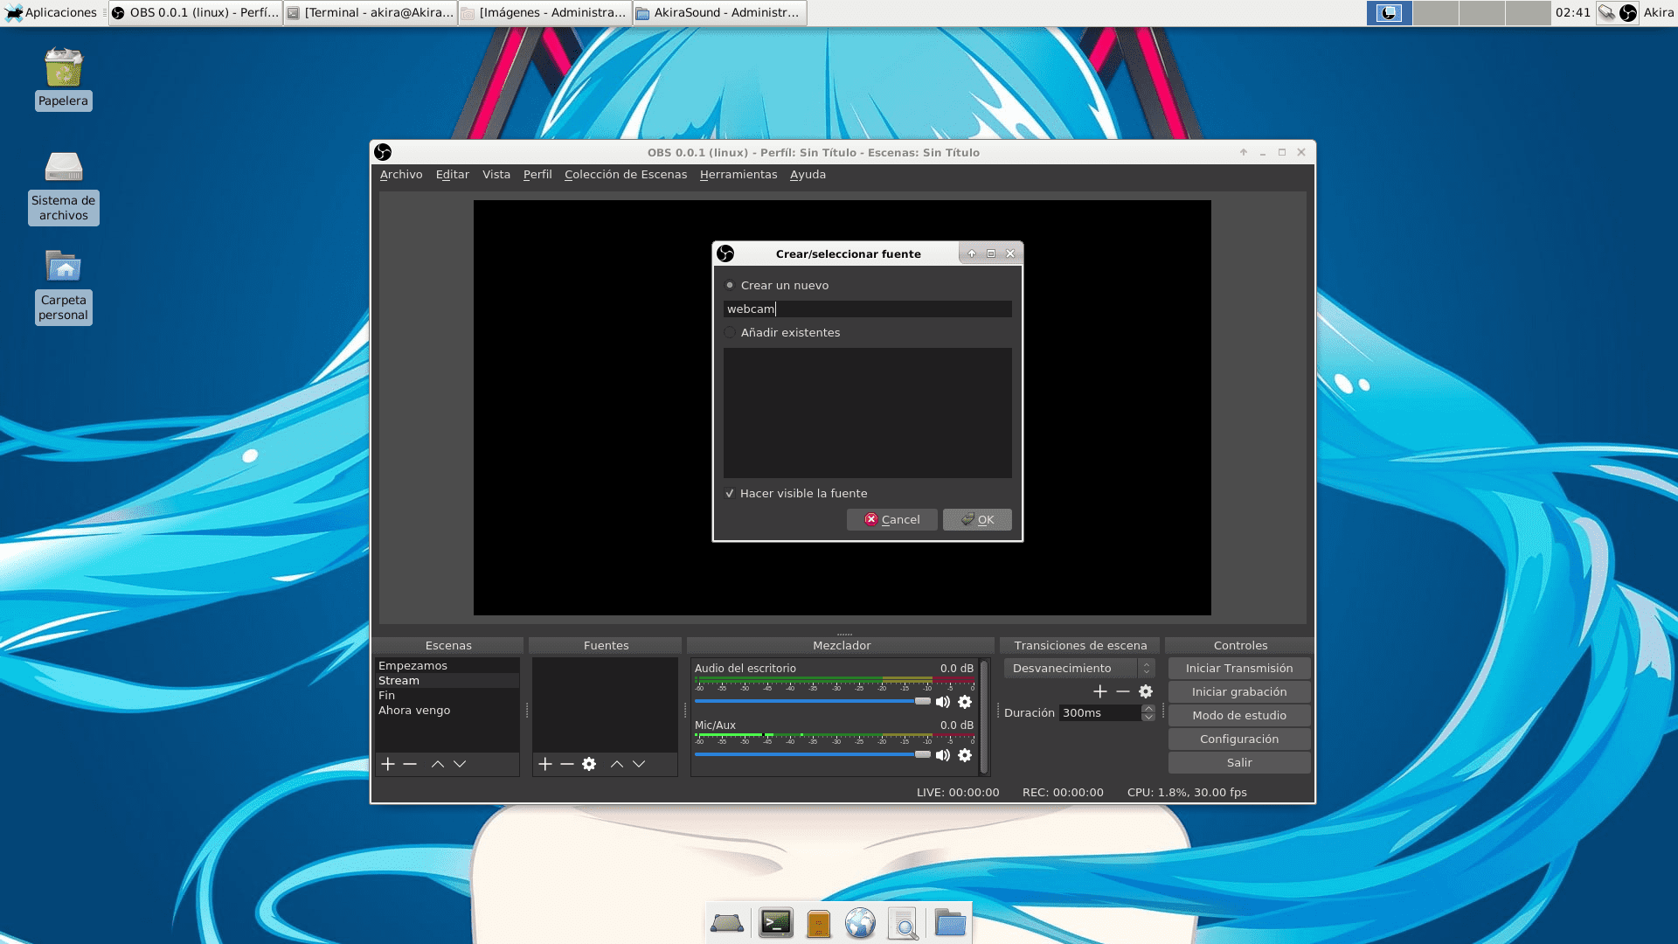Screen dimensions: 1678x944
Task: Open source properties with the gear icon
Action: tap(589, 764)
